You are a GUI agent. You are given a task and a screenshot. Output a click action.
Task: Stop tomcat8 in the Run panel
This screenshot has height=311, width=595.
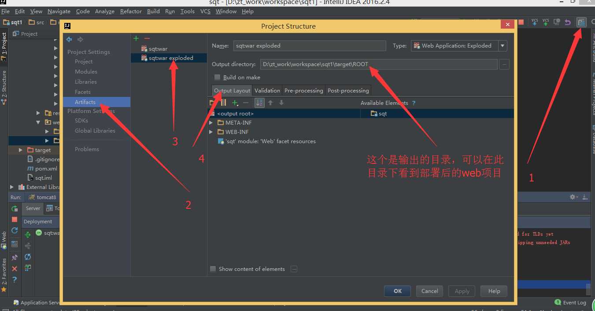click(15, 219)
